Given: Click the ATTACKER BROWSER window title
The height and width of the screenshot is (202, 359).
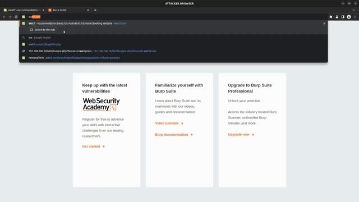Looking at the screenshot, I should 179,3.
